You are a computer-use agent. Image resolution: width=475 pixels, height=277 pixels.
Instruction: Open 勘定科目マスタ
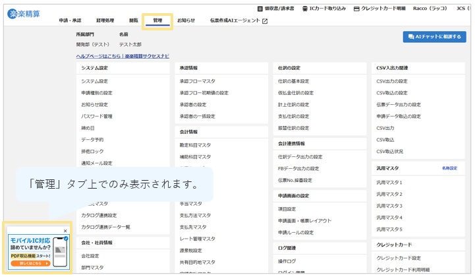(x=195, y=145)
